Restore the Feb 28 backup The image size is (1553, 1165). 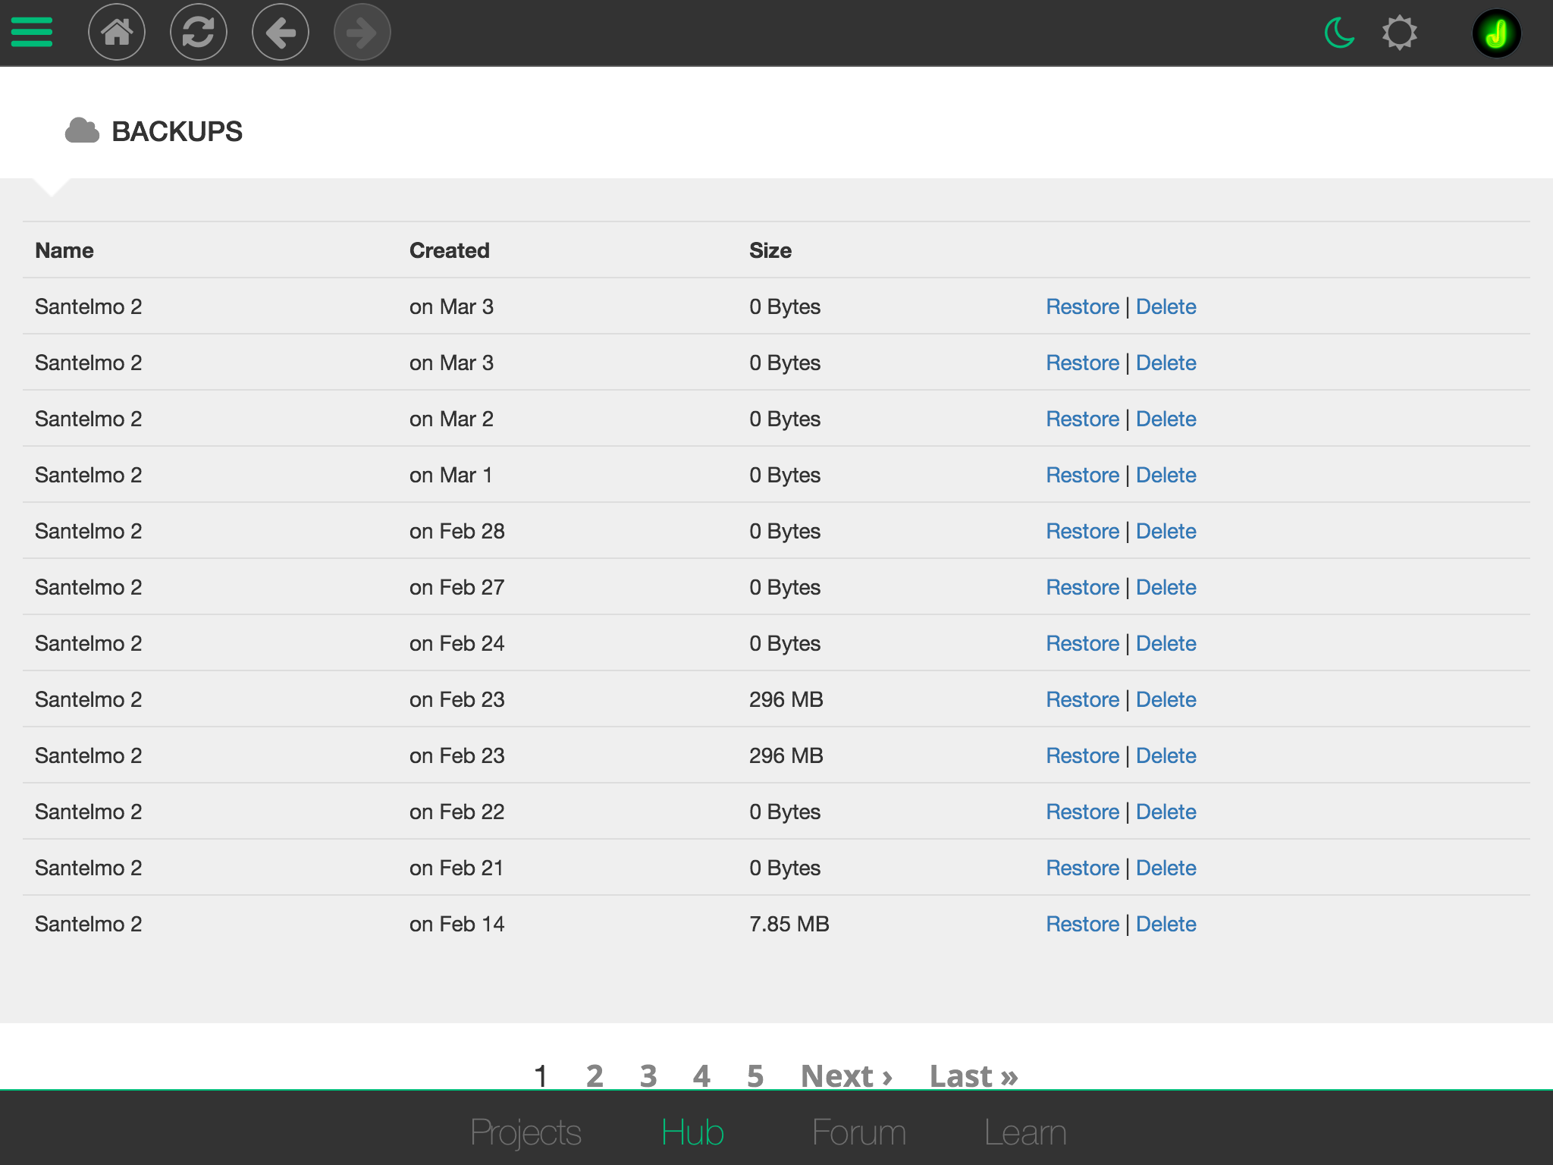pos(1082,531)
